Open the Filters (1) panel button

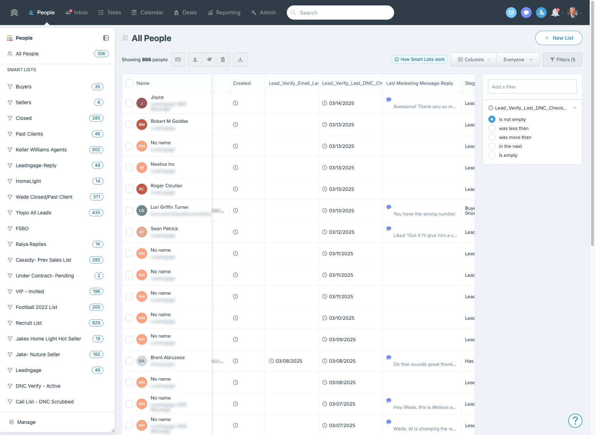[562, 59]
